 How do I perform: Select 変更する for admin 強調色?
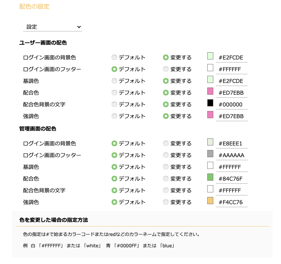tap(166, 202)
